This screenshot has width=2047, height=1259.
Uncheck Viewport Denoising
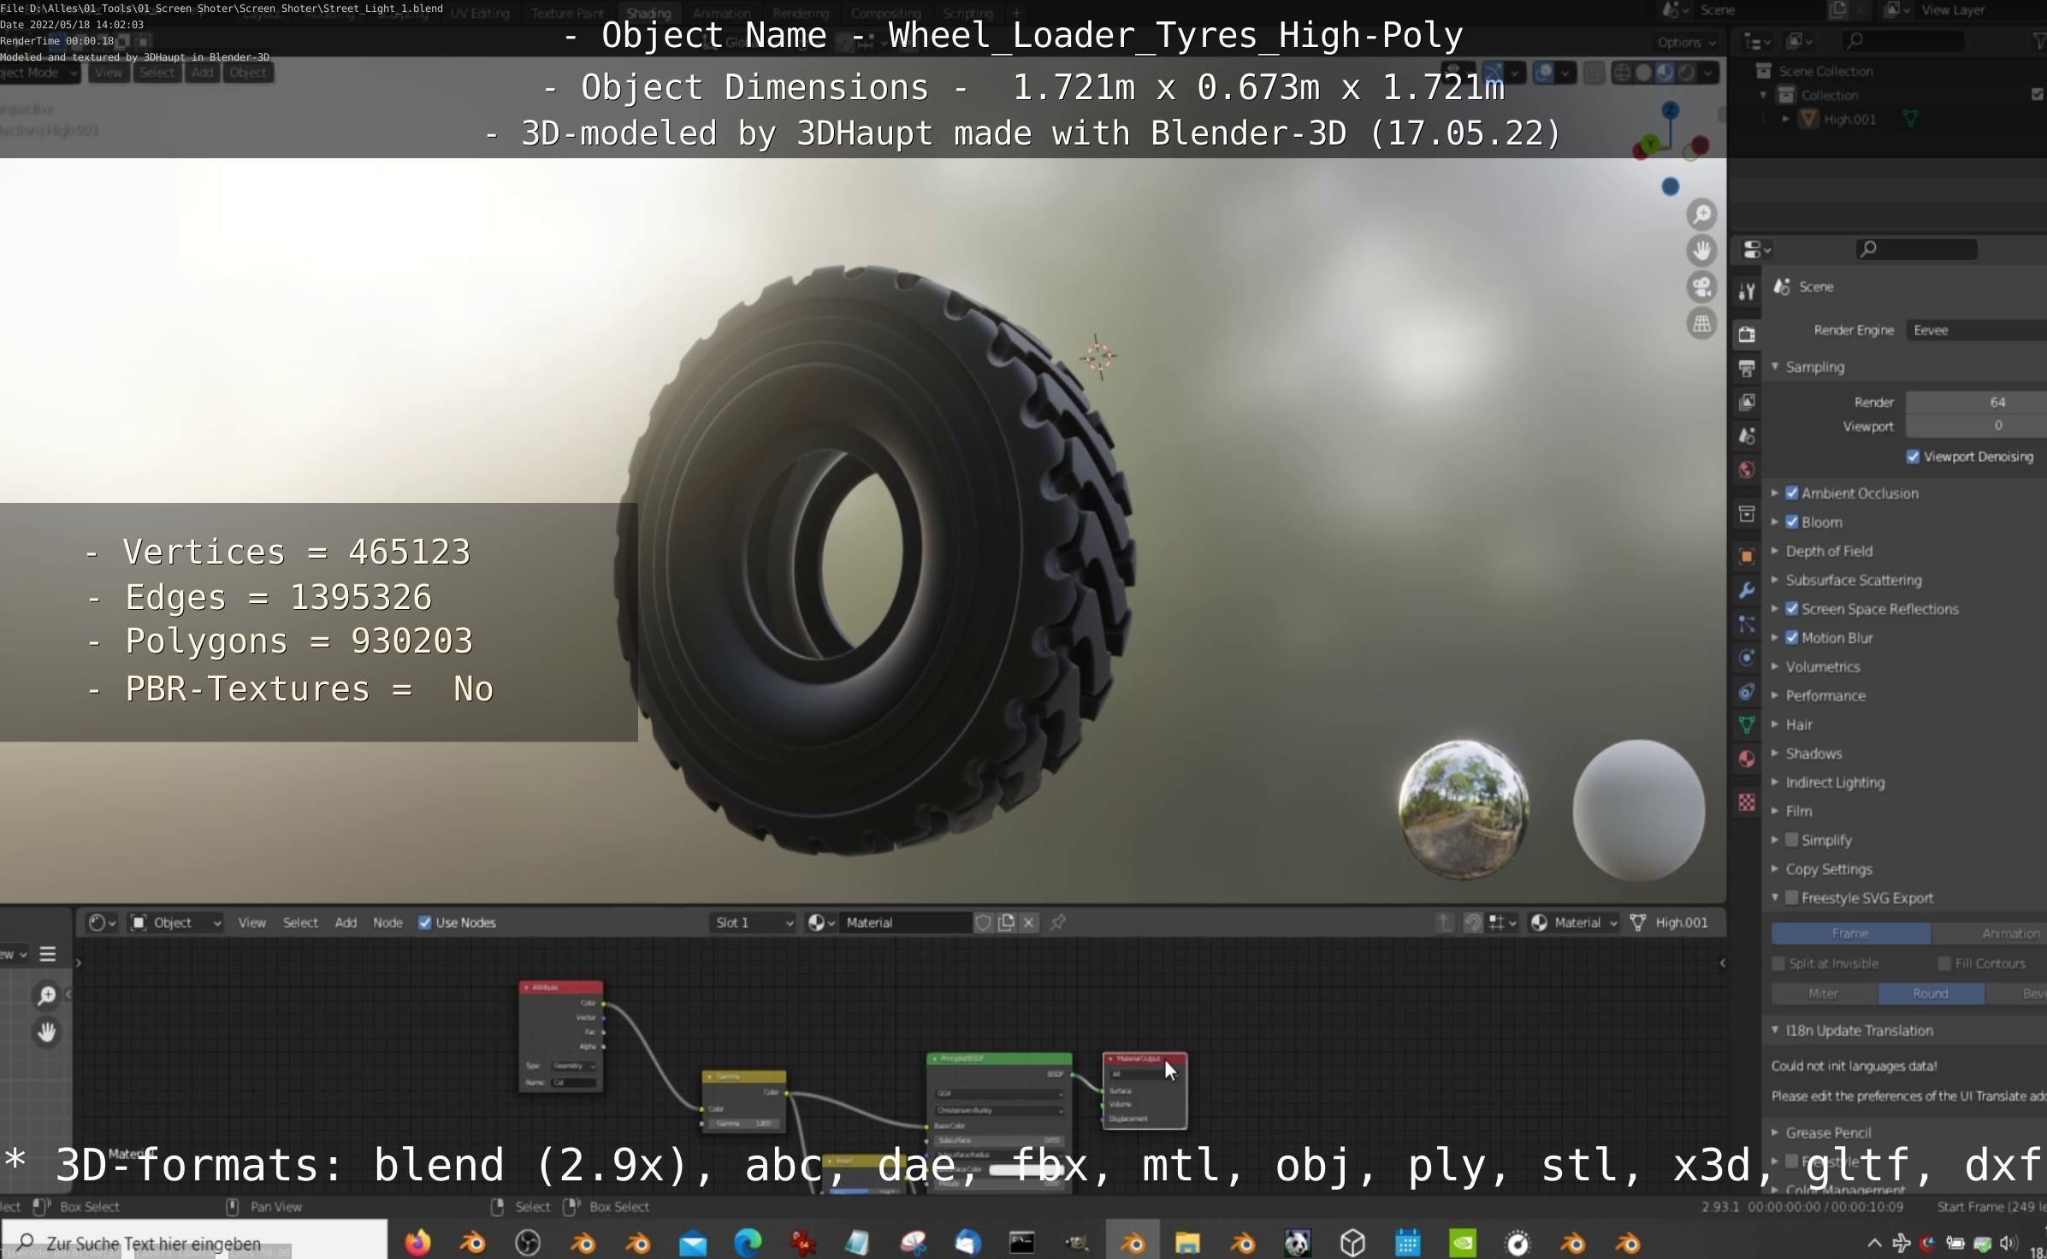pyautogui.click(x=1913, y=457)
